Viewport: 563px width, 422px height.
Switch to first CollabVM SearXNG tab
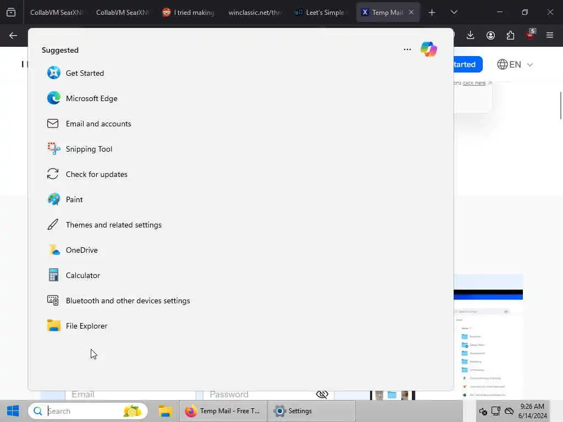[x=57, y=12]
